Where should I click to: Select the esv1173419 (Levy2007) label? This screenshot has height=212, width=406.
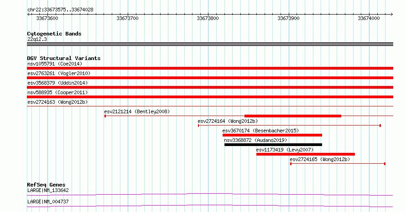coord(285,150)
